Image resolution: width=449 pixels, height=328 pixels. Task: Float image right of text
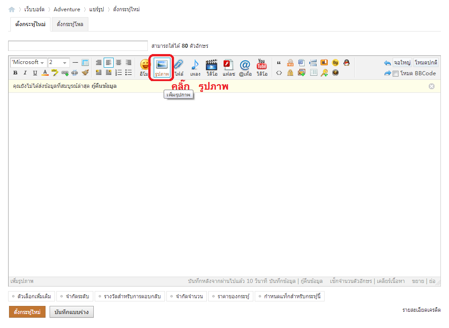pyautogui.click(x=109, y=73)
